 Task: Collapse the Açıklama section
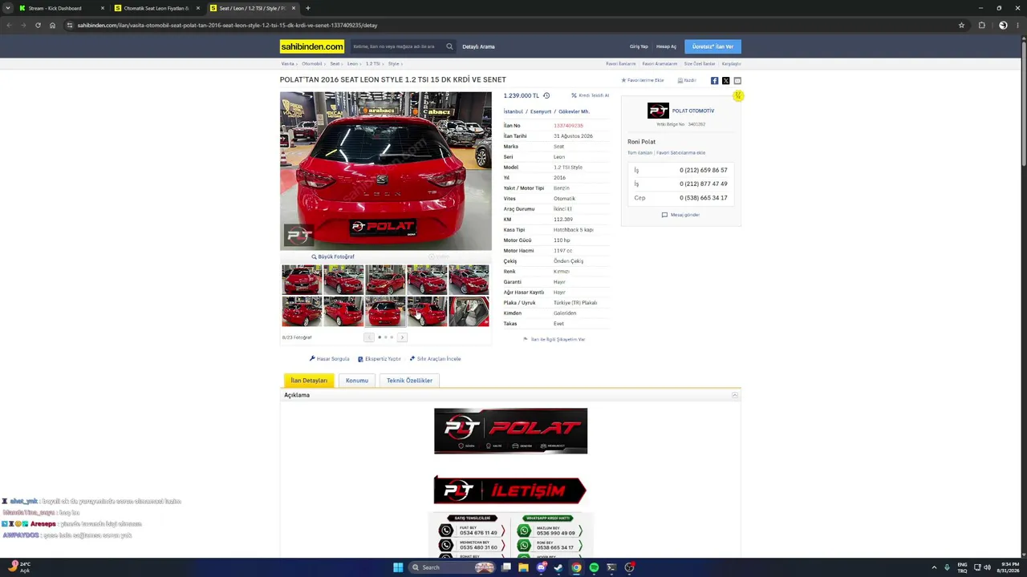(x=734, y=395)
